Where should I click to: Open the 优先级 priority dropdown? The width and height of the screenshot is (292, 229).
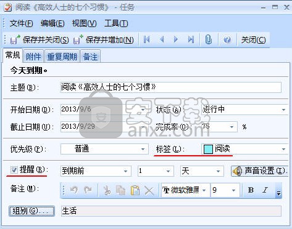pos(143,149)
